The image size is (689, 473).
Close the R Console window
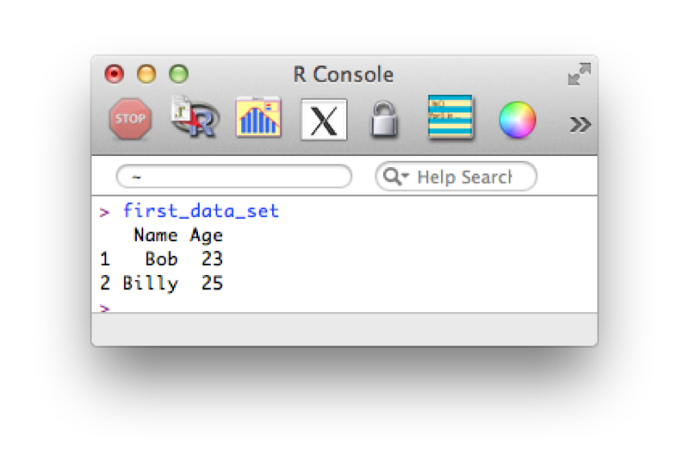coord(115,74)
